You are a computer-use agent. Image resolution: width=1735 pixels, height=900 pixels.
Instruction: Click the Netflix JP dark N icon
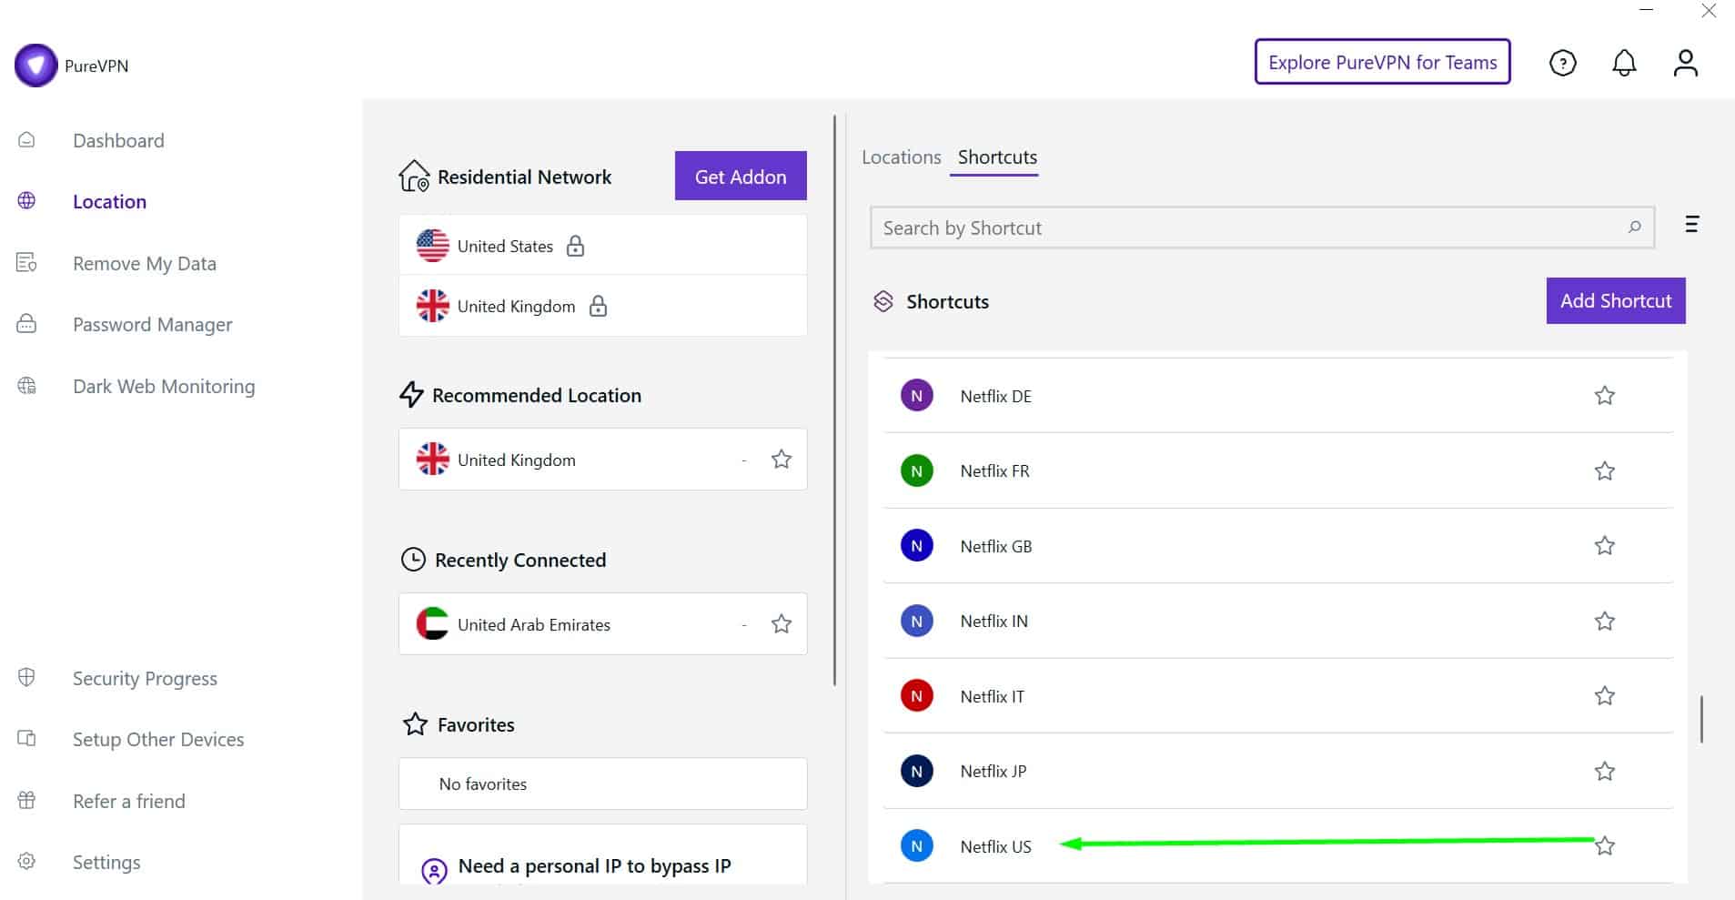916,772
